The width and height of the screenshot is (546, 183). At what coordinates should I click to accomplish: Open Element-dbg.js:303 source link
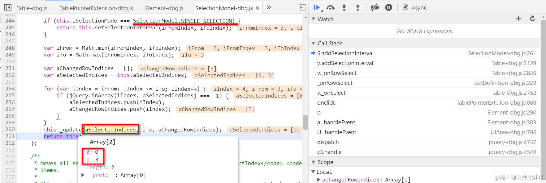[511, 122]
